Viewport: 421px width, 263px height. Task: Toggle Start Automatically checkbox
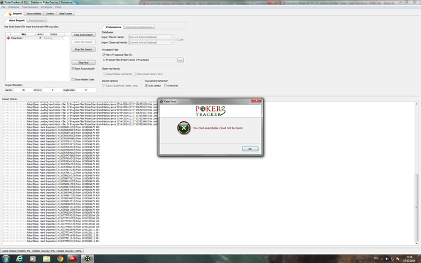tap(73, 68)
